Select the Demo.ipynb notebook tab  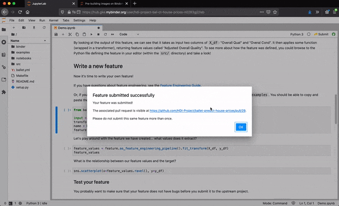click(x=77, y=28)
